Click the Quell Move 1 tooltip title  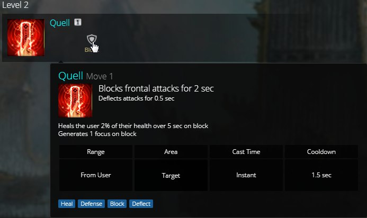click(x=86, y=76)
